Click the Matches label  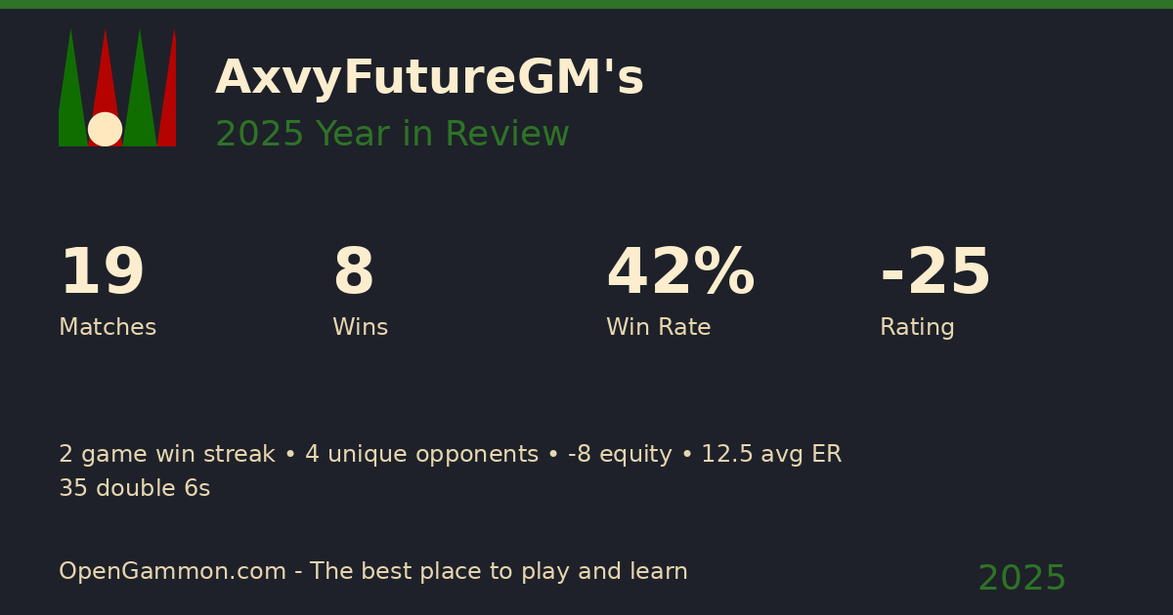tap(108, 328)
